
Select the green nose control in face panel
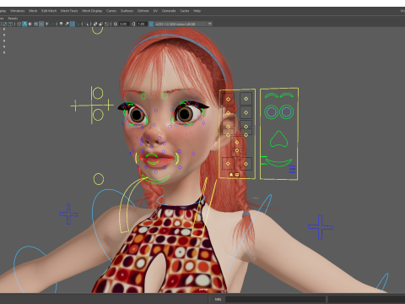pyautogui.click(x=278, y=139)
